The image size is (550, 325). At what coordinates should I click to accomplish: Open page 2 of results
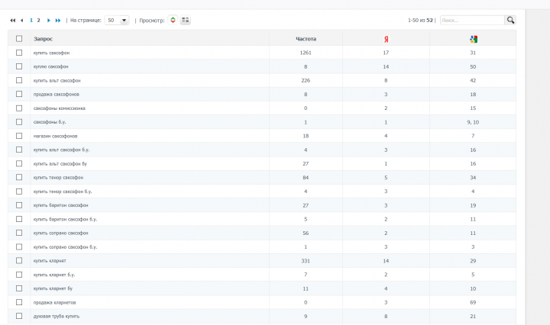point(39,21)
